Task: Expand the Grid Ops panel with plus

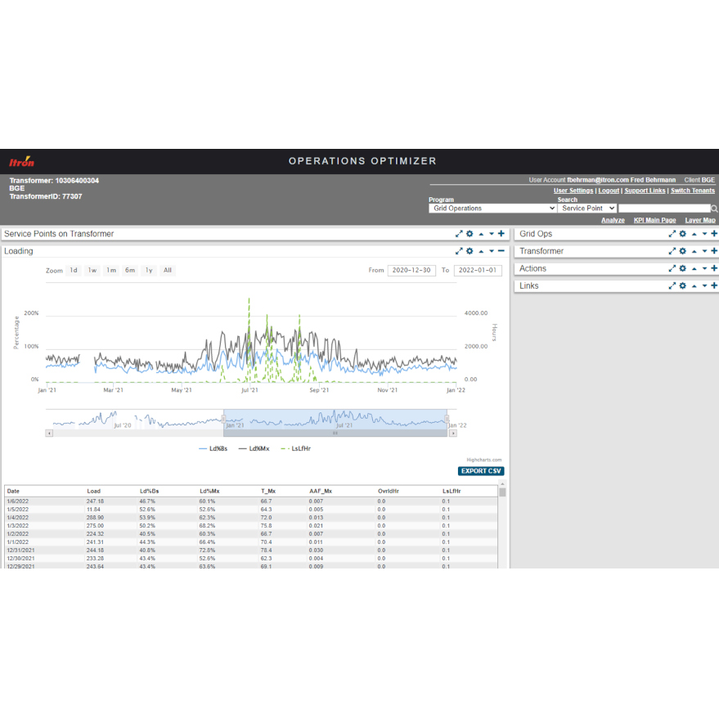Action: 714,234
